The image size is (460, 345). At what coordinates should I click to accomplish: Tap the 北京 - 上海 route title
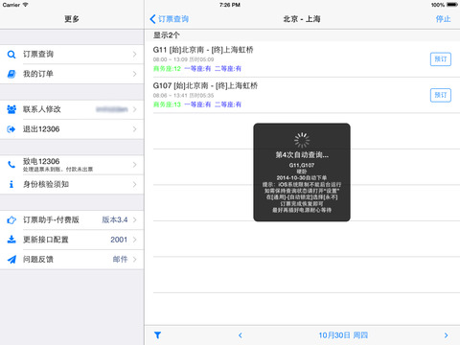pyautogui.click(x=302, y=19)
